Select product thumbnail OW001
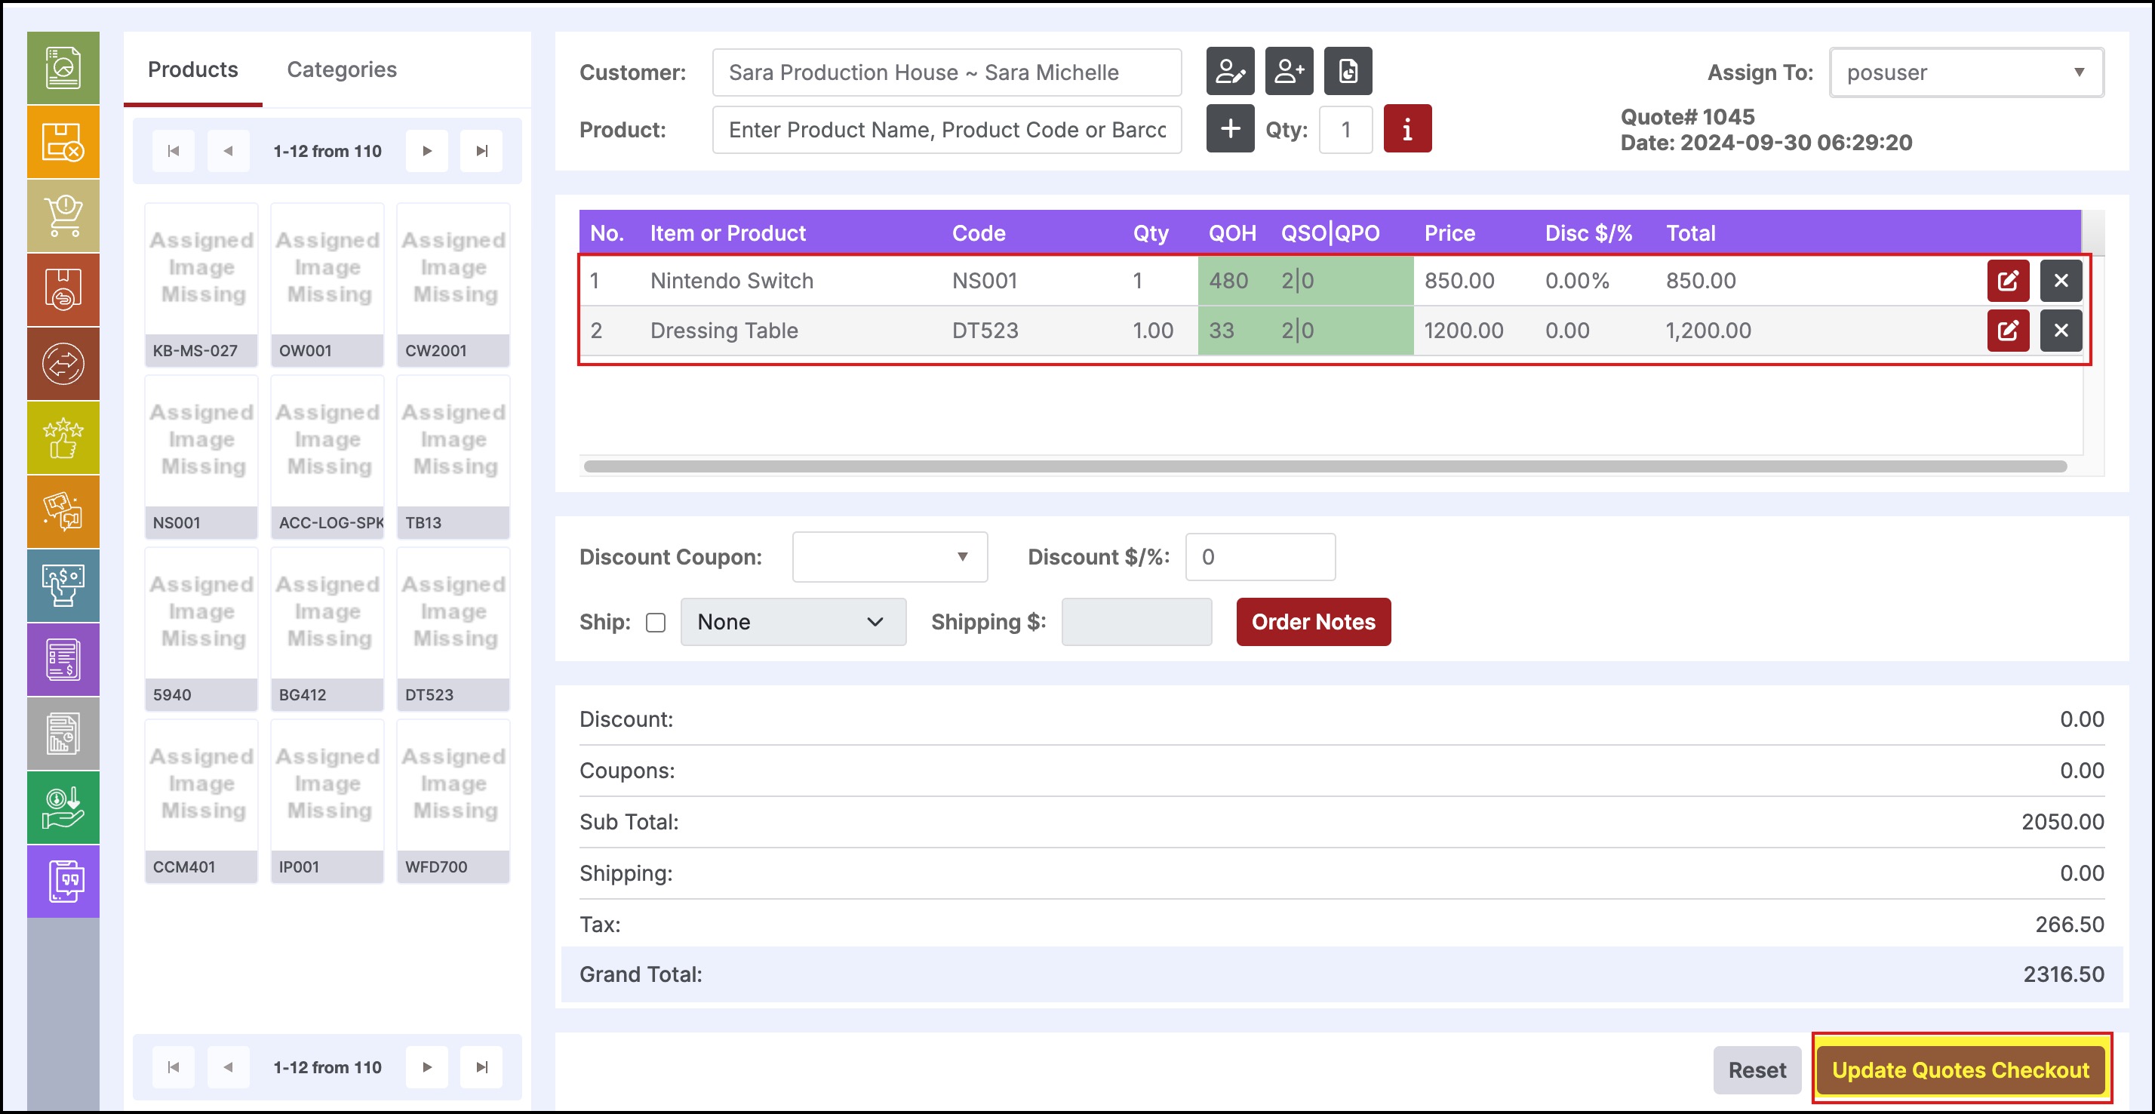This screenshot has width=2155, height=1114. (327, 285)
